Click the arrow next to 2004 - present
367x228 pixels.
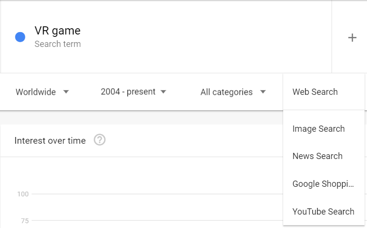pyautogui.click(x=163, y=91)
